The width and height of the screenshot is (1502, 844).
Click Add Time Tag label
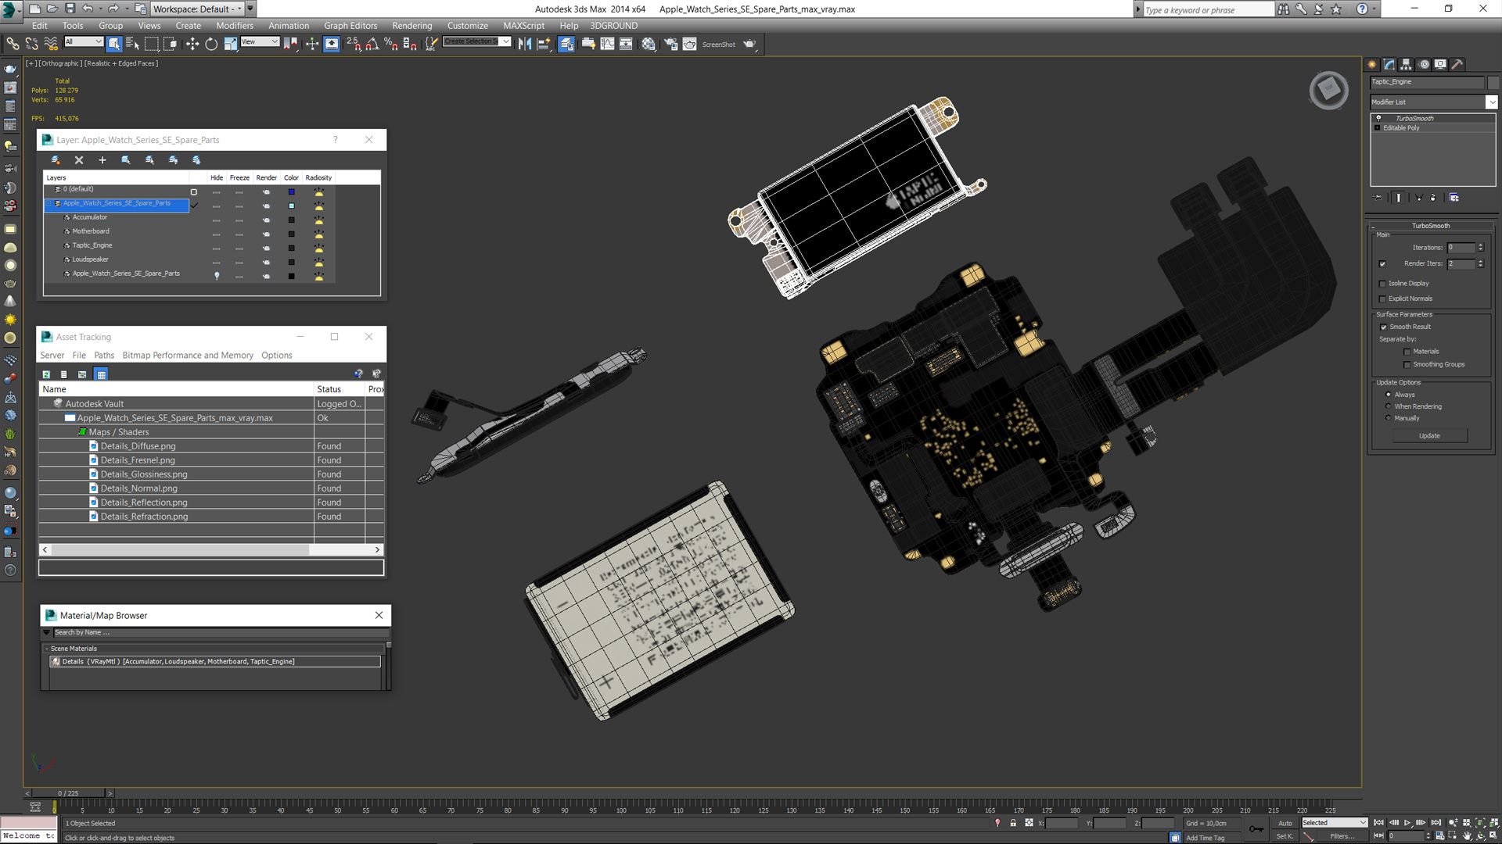point(1206,838)
